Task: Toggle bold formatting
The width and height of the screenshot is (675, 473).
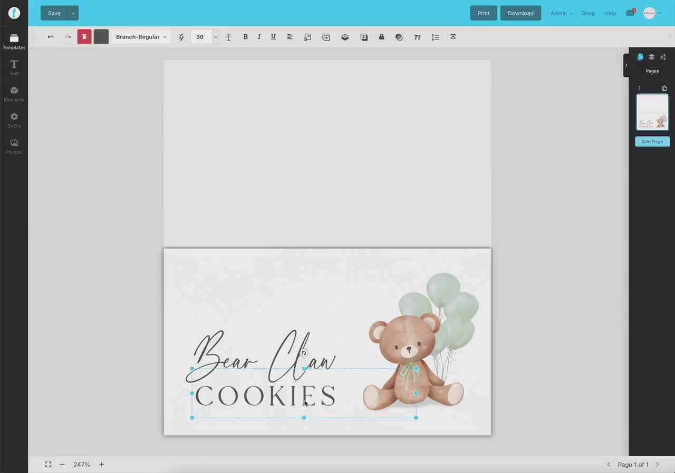Action: pos(245,37)
